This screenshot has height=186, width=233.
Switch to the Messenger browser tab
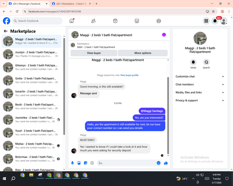[27, 4]
